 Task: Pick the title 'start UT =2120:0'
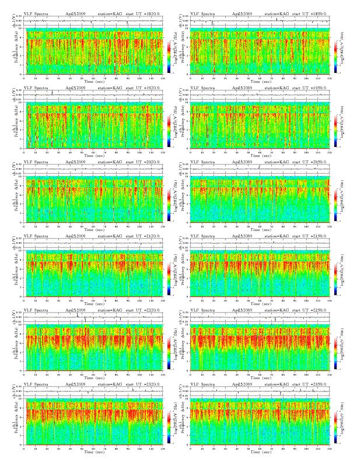(x=142, y=236)
